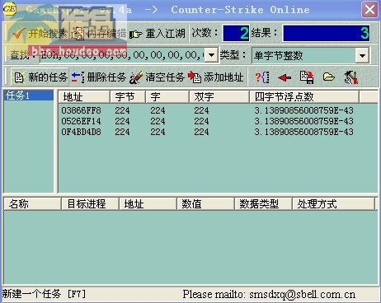The width and height of the screenshot is (381, 303).
Task: Click the open folder icon
Action: [x=329, y=77]
